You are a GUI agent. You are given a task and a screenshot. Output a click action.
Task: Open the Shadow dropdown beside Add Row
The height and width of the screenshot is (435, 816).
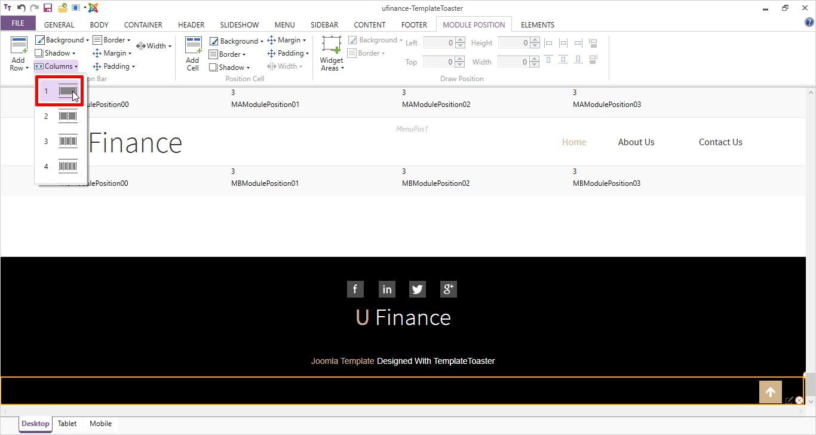56,53
